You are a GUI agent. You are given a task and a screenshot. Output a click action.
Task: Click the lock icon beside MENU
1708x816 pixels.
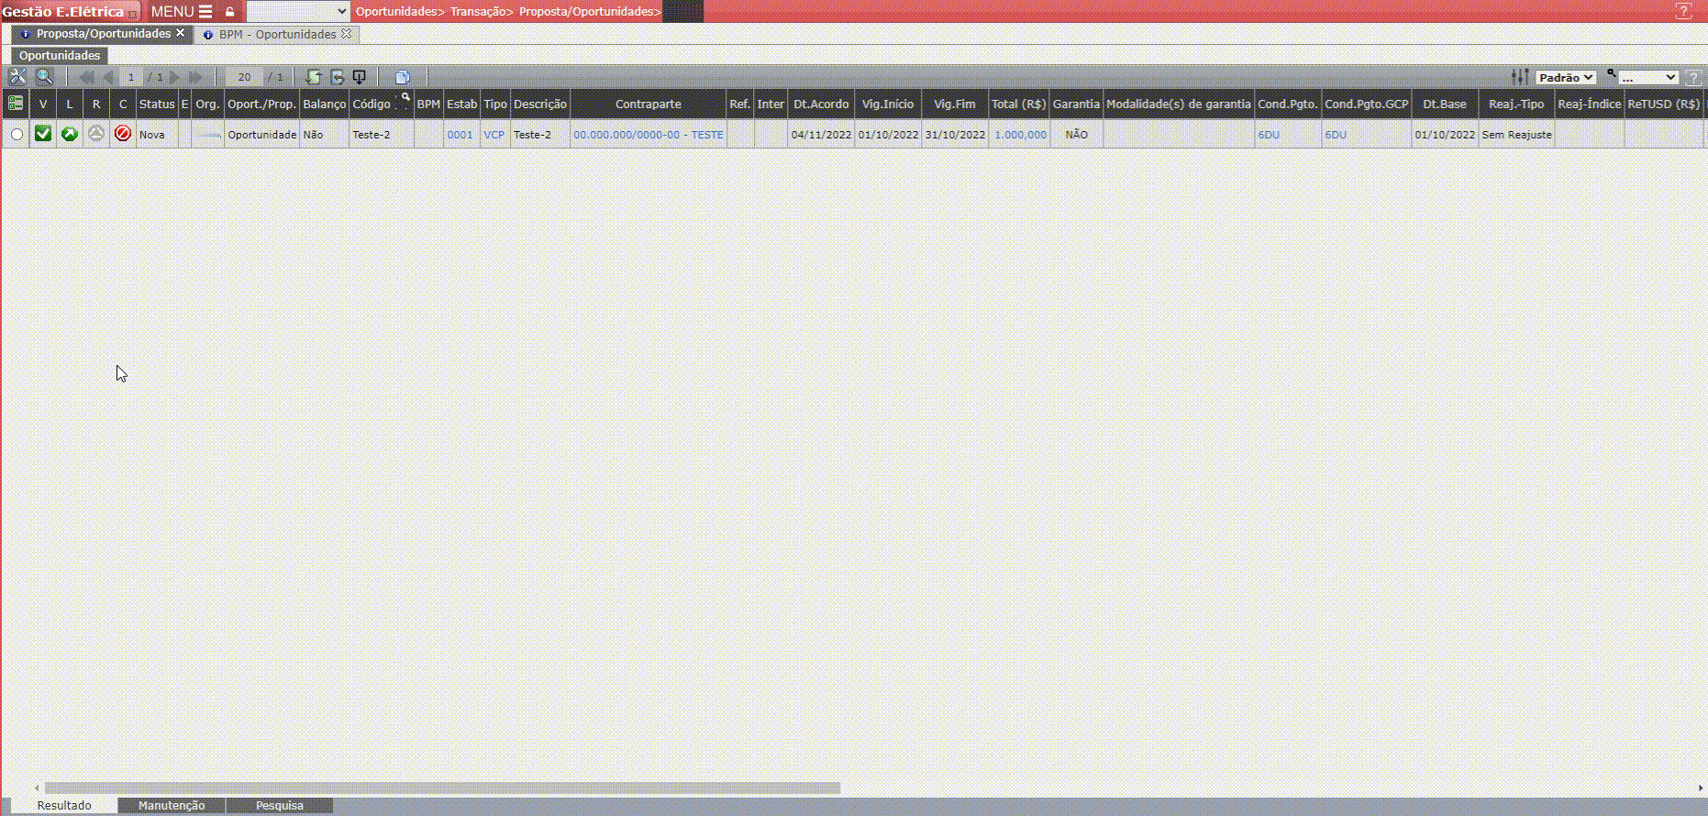[x=230, y=12]
